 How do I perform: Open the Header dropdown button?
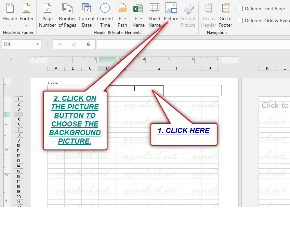[10, 14]
